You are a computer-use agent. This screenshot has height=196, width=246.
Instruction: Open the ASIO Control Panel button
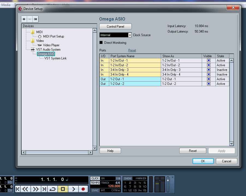[115, 27]
